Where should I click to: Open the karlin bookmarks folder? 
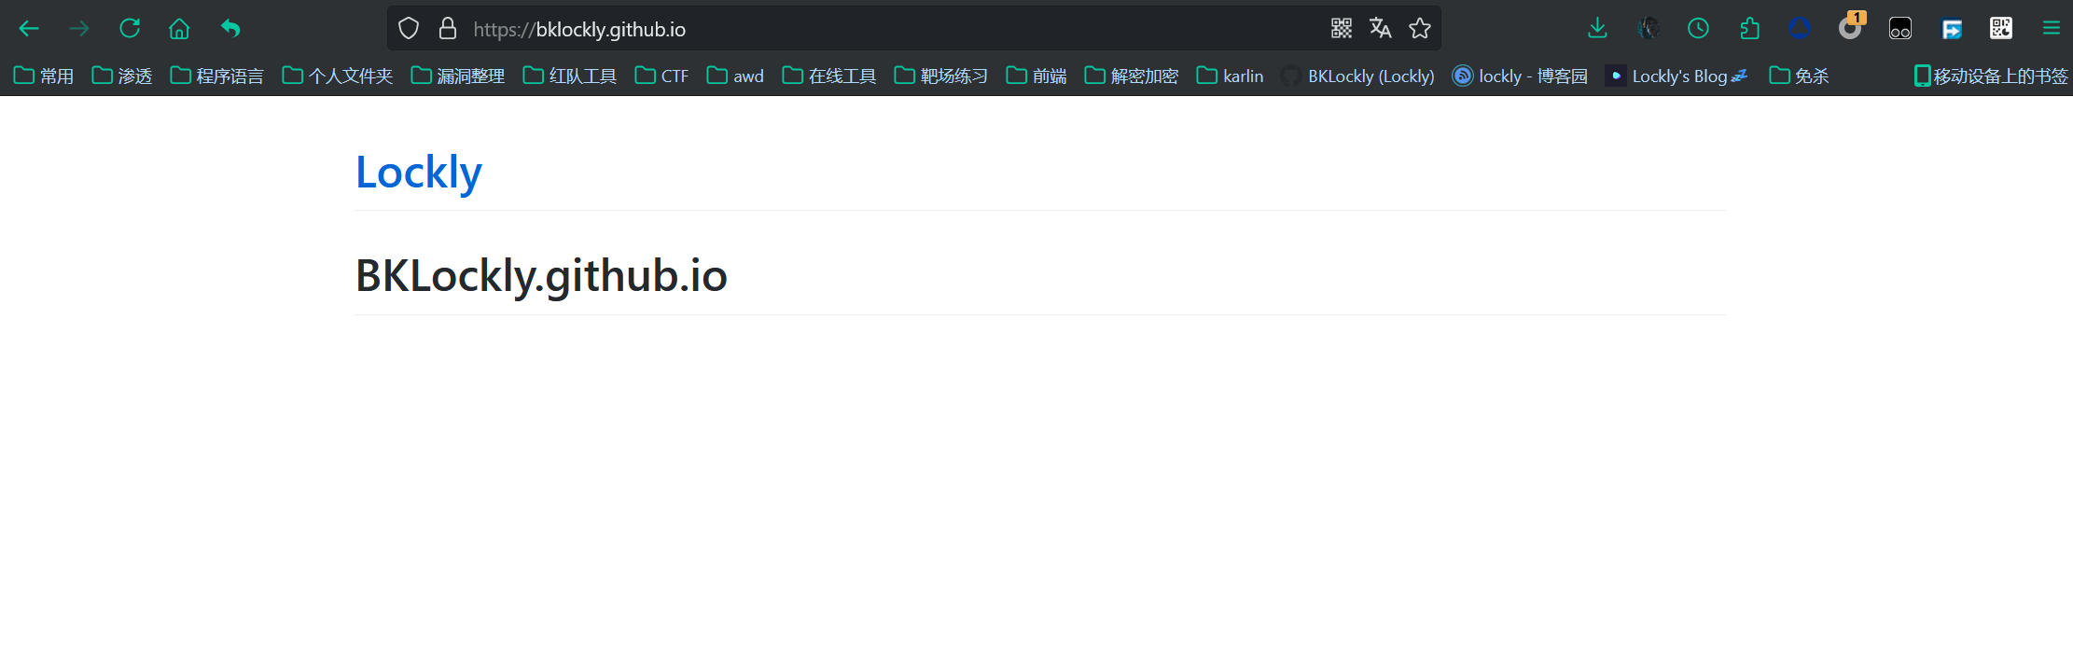click(x=1231, y=76)
